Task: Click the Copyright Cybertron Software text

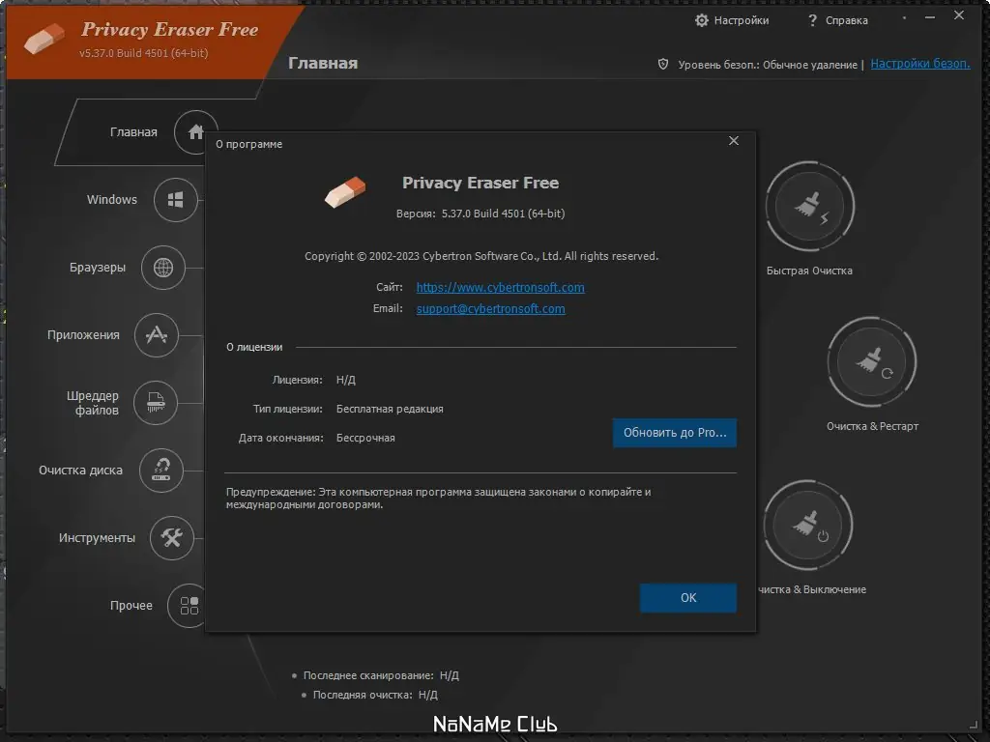Action: point(481,256)
